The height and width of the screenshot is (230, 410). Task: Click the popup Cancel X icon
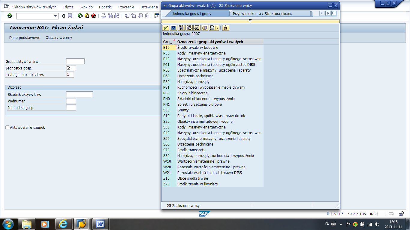coord(173,28)
